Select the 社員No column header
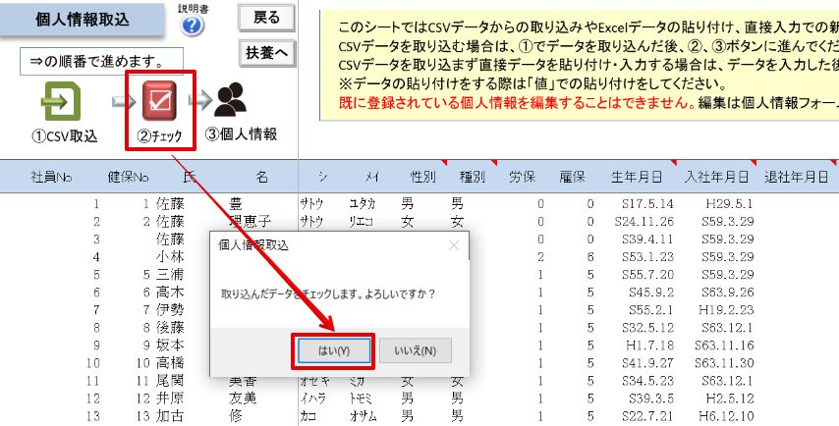 (x=51, y=177)
